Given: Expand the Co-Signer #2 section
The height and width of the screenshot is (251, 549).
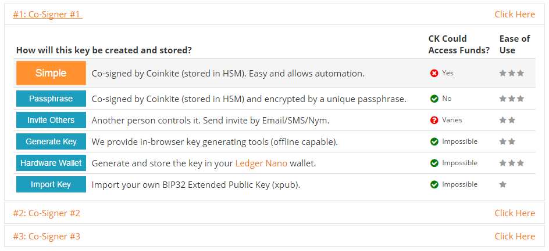Looking at the screenshot, I should [47, 213].
